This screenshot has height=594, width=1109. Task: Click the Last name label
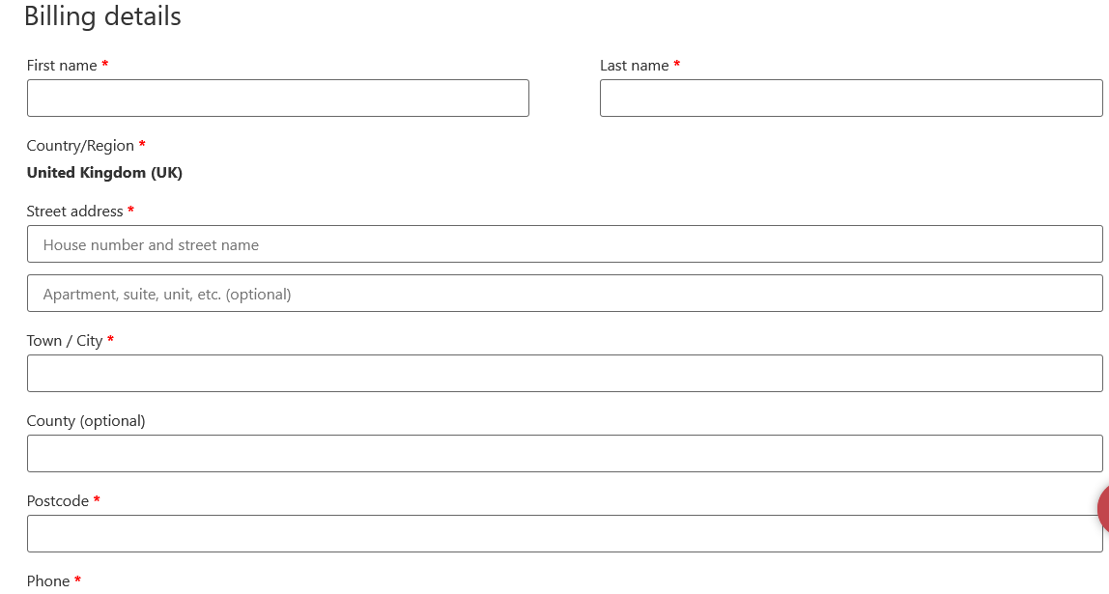coord(635,65)
